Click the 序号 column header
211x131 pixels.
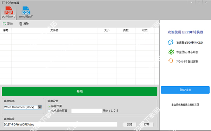pyautogui.click(x=6, y=30)
